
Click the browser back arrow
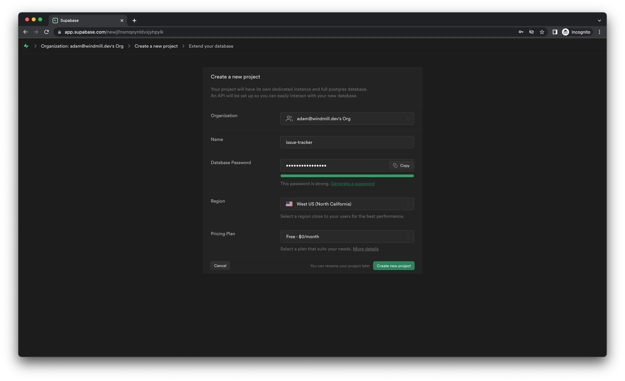click(x=25, y=32)
